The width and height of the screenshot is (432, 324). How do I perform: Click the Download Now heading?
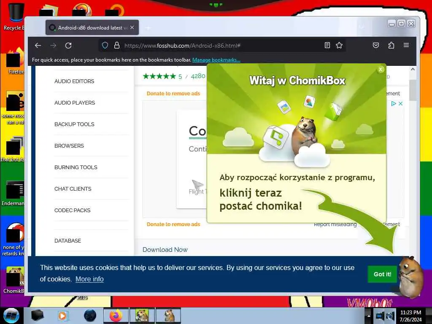[165, 250]
